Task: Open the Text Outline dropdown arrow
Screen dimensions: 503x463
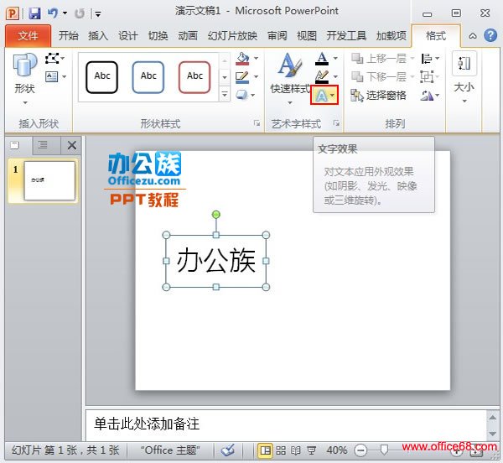Action: pos(335,76)
